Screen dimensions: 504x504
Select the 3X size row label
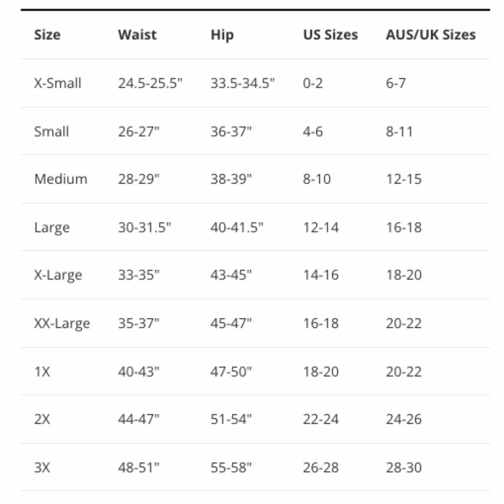pos(42,468)
